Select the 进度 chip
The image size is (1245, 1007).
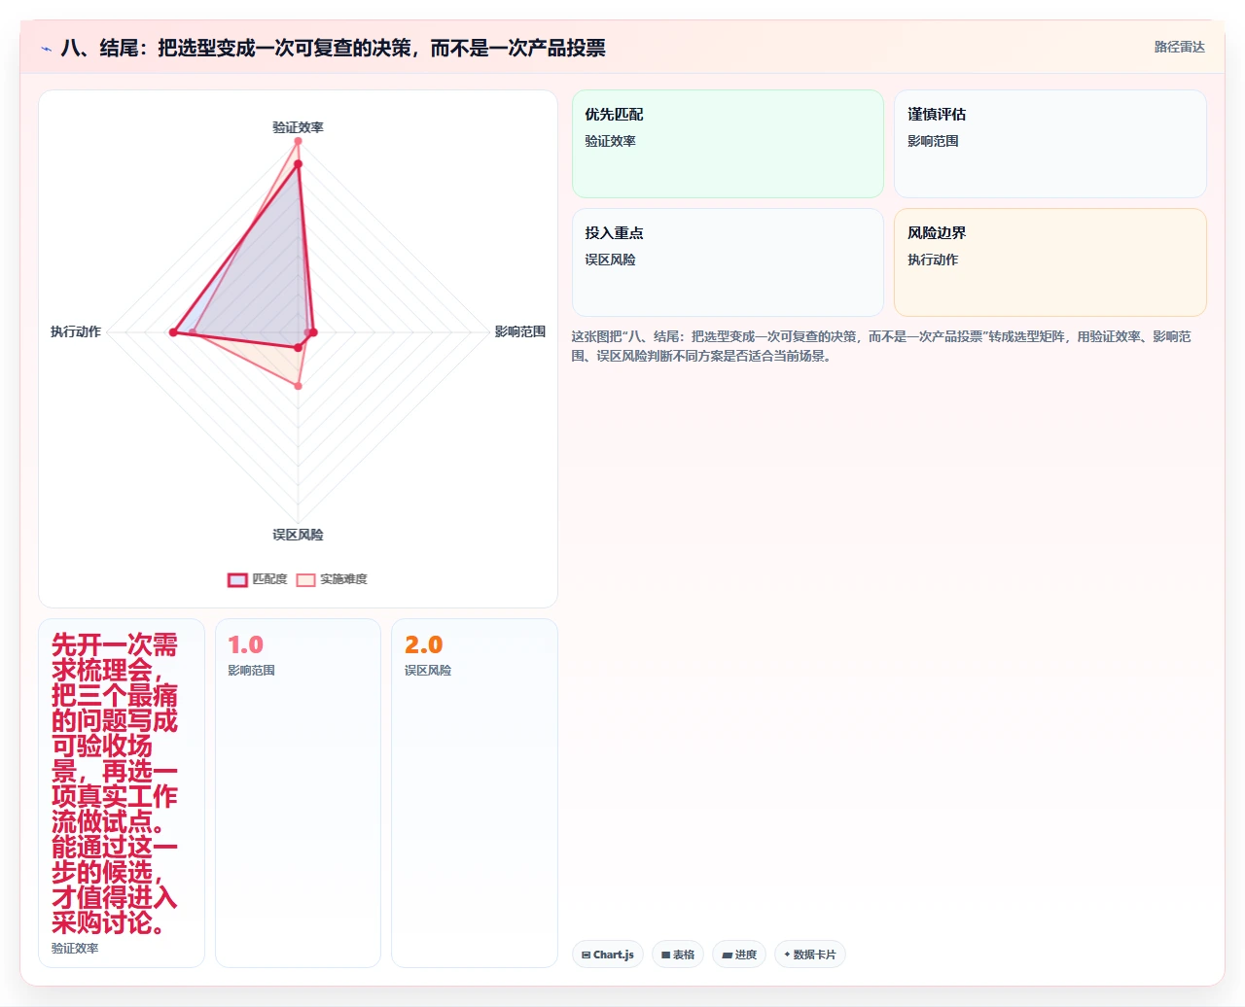[739, 955]
